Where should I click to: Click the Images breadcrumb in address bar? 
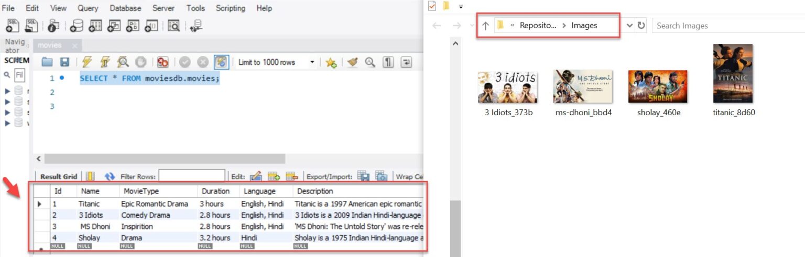coord(584,25)
